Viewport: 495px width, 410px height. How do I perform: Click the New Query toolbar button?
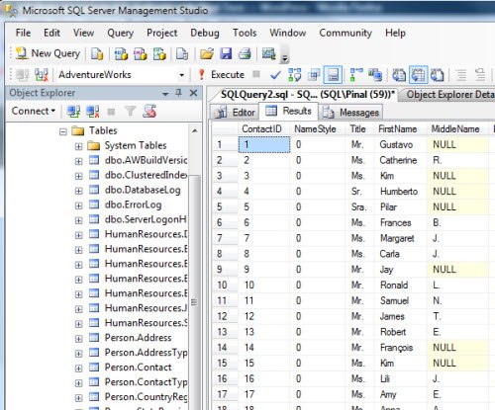(48, 53)
